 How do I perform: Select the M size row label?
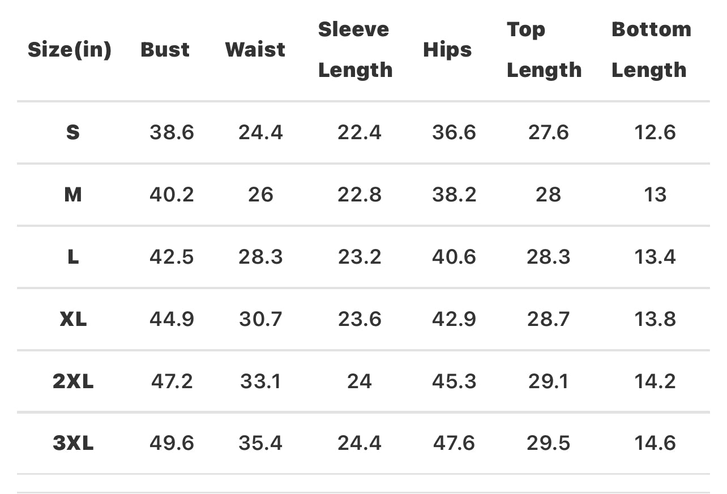click(x=73, y=195)
